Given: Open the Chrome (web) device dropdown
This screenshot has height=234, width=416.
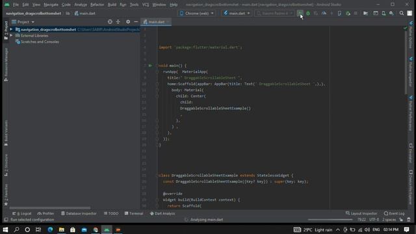Looking at the screenshot, I should point(196,13).
